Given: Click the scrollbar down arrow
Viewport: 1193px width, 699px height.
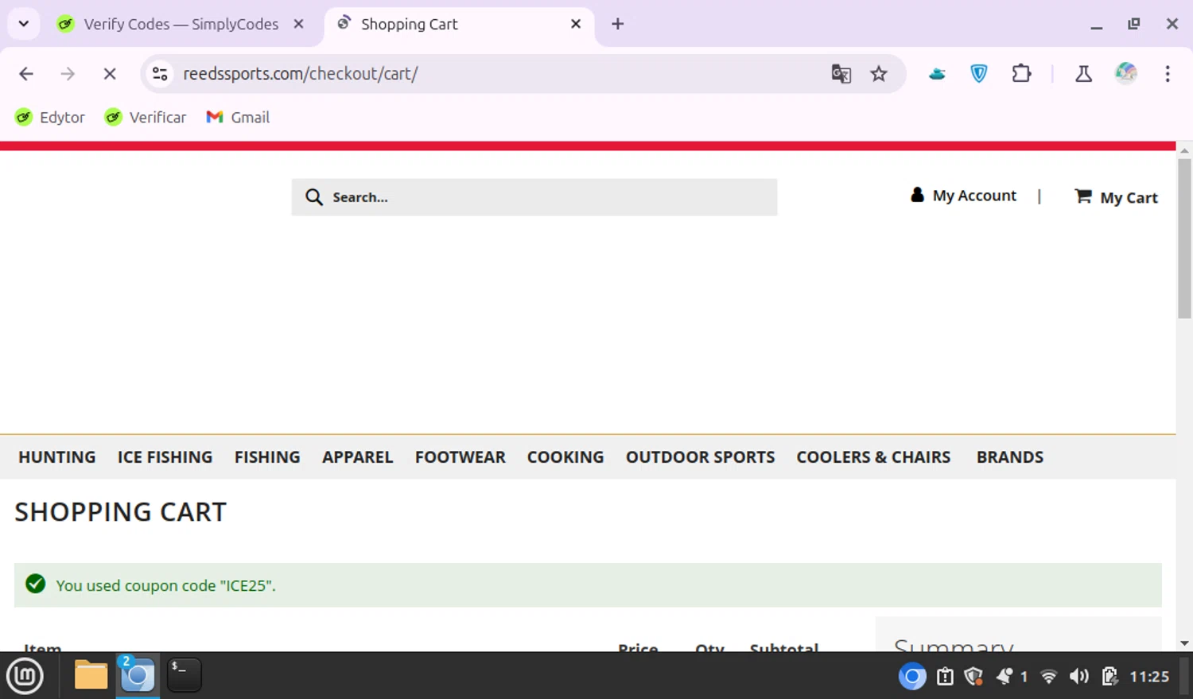Looking at the screenshot, I should (1184, 643).
